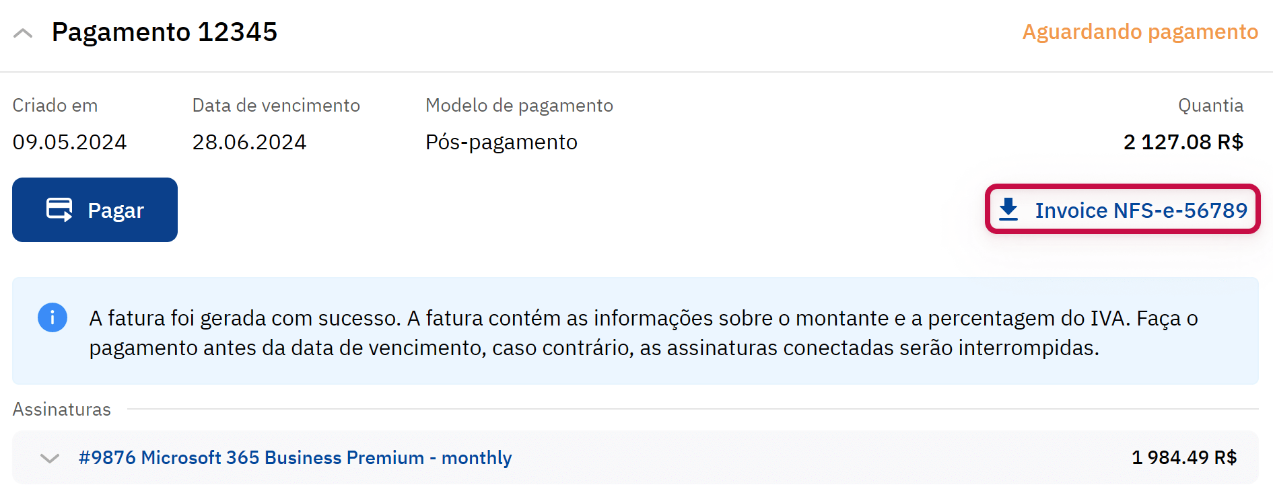1273x497 pixels.
Task: Click the total amount 2 127.08 R$
Action: tap(1183, 142)
